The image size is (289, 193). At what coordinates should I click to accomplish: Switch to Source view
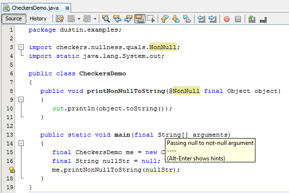[x=14, y=18]
